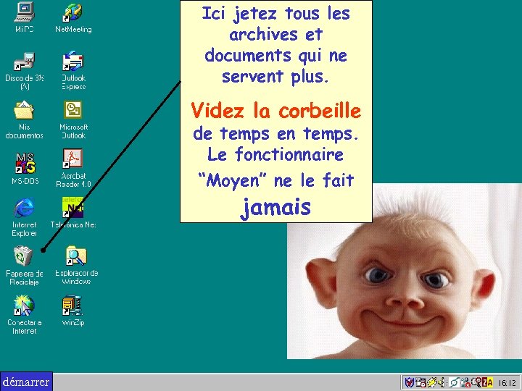Click the white-background swirl tray icon
522x391 pixels.
coord(454,382)
